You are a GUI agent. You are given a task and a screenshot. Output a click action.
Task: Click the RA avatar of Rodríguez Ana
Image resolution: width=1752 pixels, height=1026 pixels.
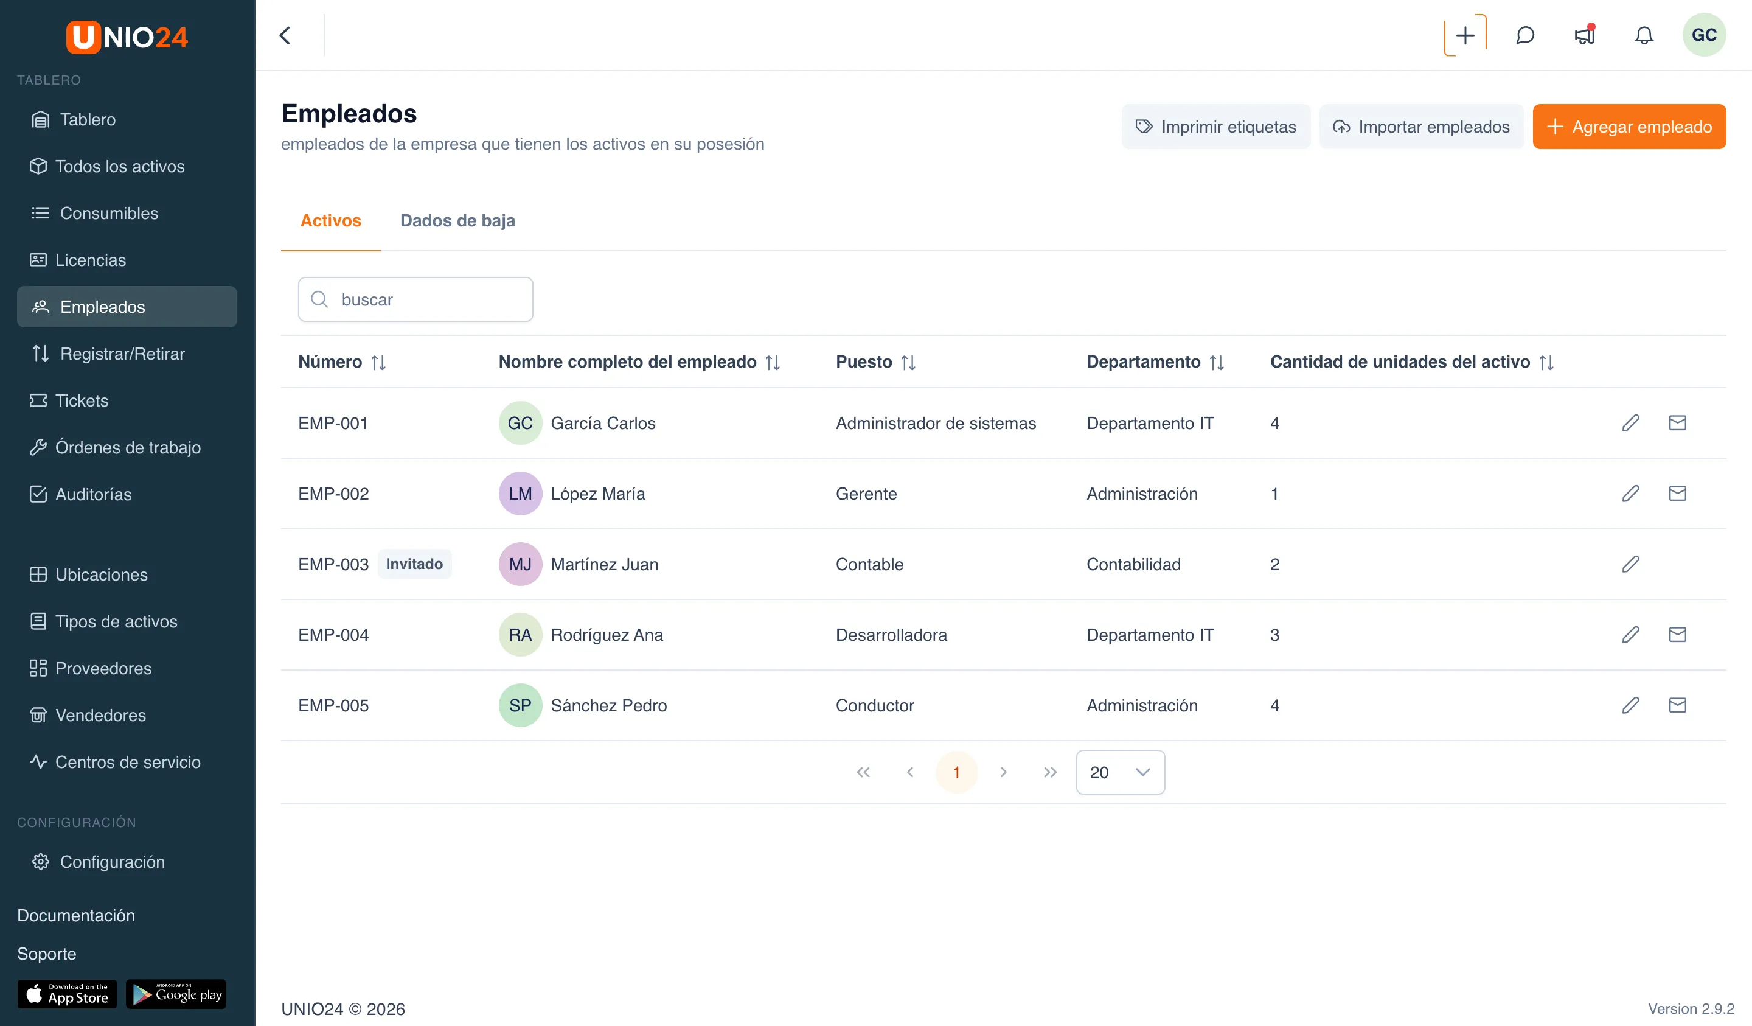click(520, 634)
